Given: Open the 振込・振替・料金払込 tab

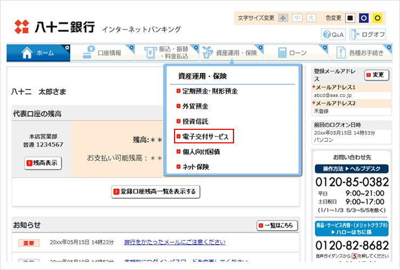Looking at the screenshot, I should coord(167,53).
